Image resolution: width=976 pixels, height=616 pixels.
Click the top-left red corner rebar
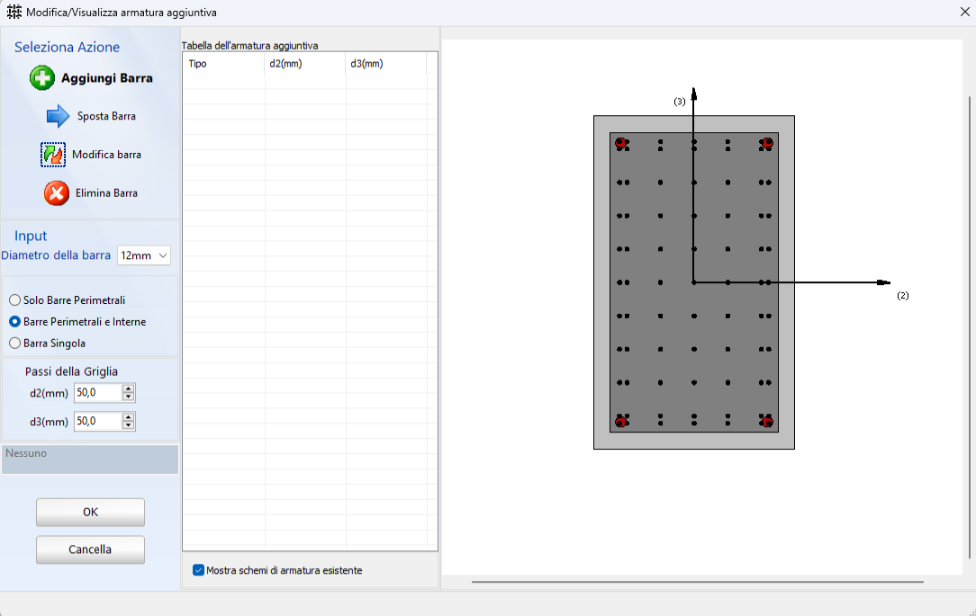coord(620,143)
